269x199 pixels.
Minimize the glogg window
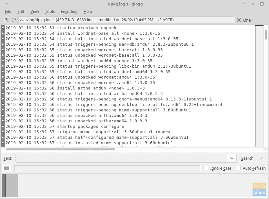pyautogui.click(x=244, y=4)
